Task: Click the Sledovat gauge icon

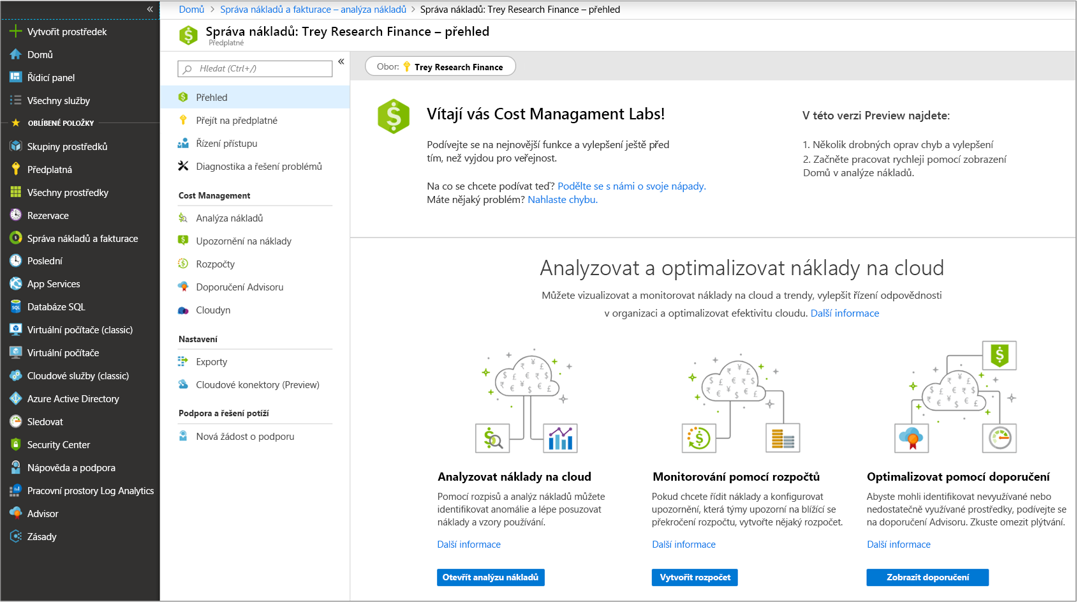Action: coord(15,421)
